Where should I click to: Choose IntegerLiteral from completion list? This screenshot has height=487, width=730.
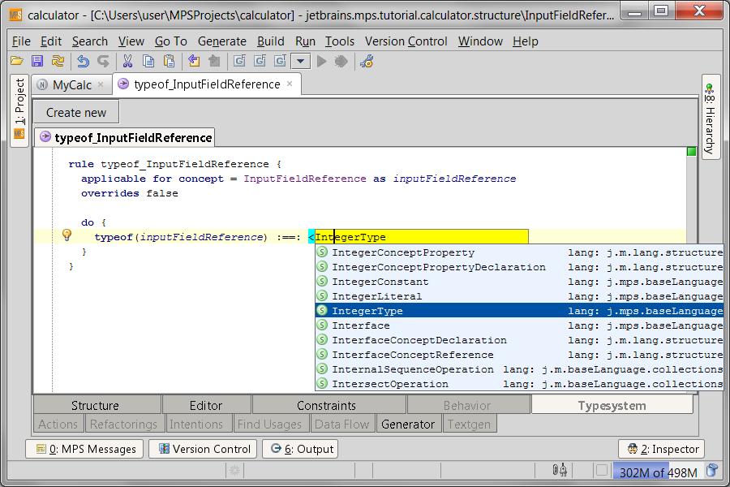(519, 296)
